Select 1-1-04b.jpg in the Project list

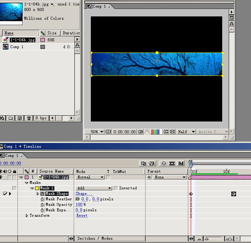click(23, 40)
